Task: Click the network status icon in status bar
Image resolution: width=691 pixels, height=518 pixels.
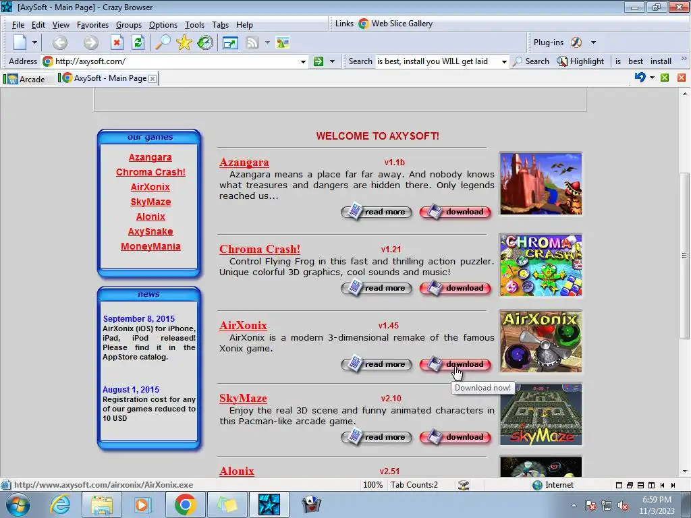Action: click(x=463, y=485)
